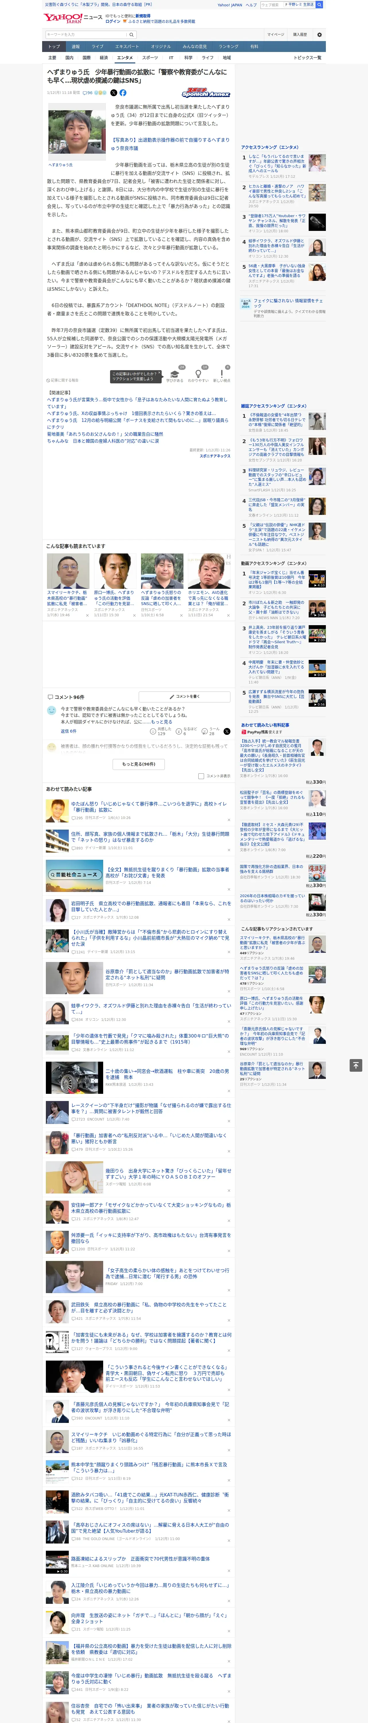Click the ログイン link
368x1723 pixels.
click(113, 22)
